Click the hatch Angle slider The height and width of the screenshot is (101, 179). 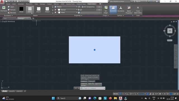[87, 10]
